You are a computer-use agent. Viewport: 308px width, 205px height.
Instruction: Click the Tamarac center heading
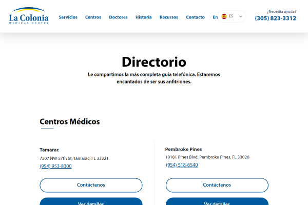(49, 150)
